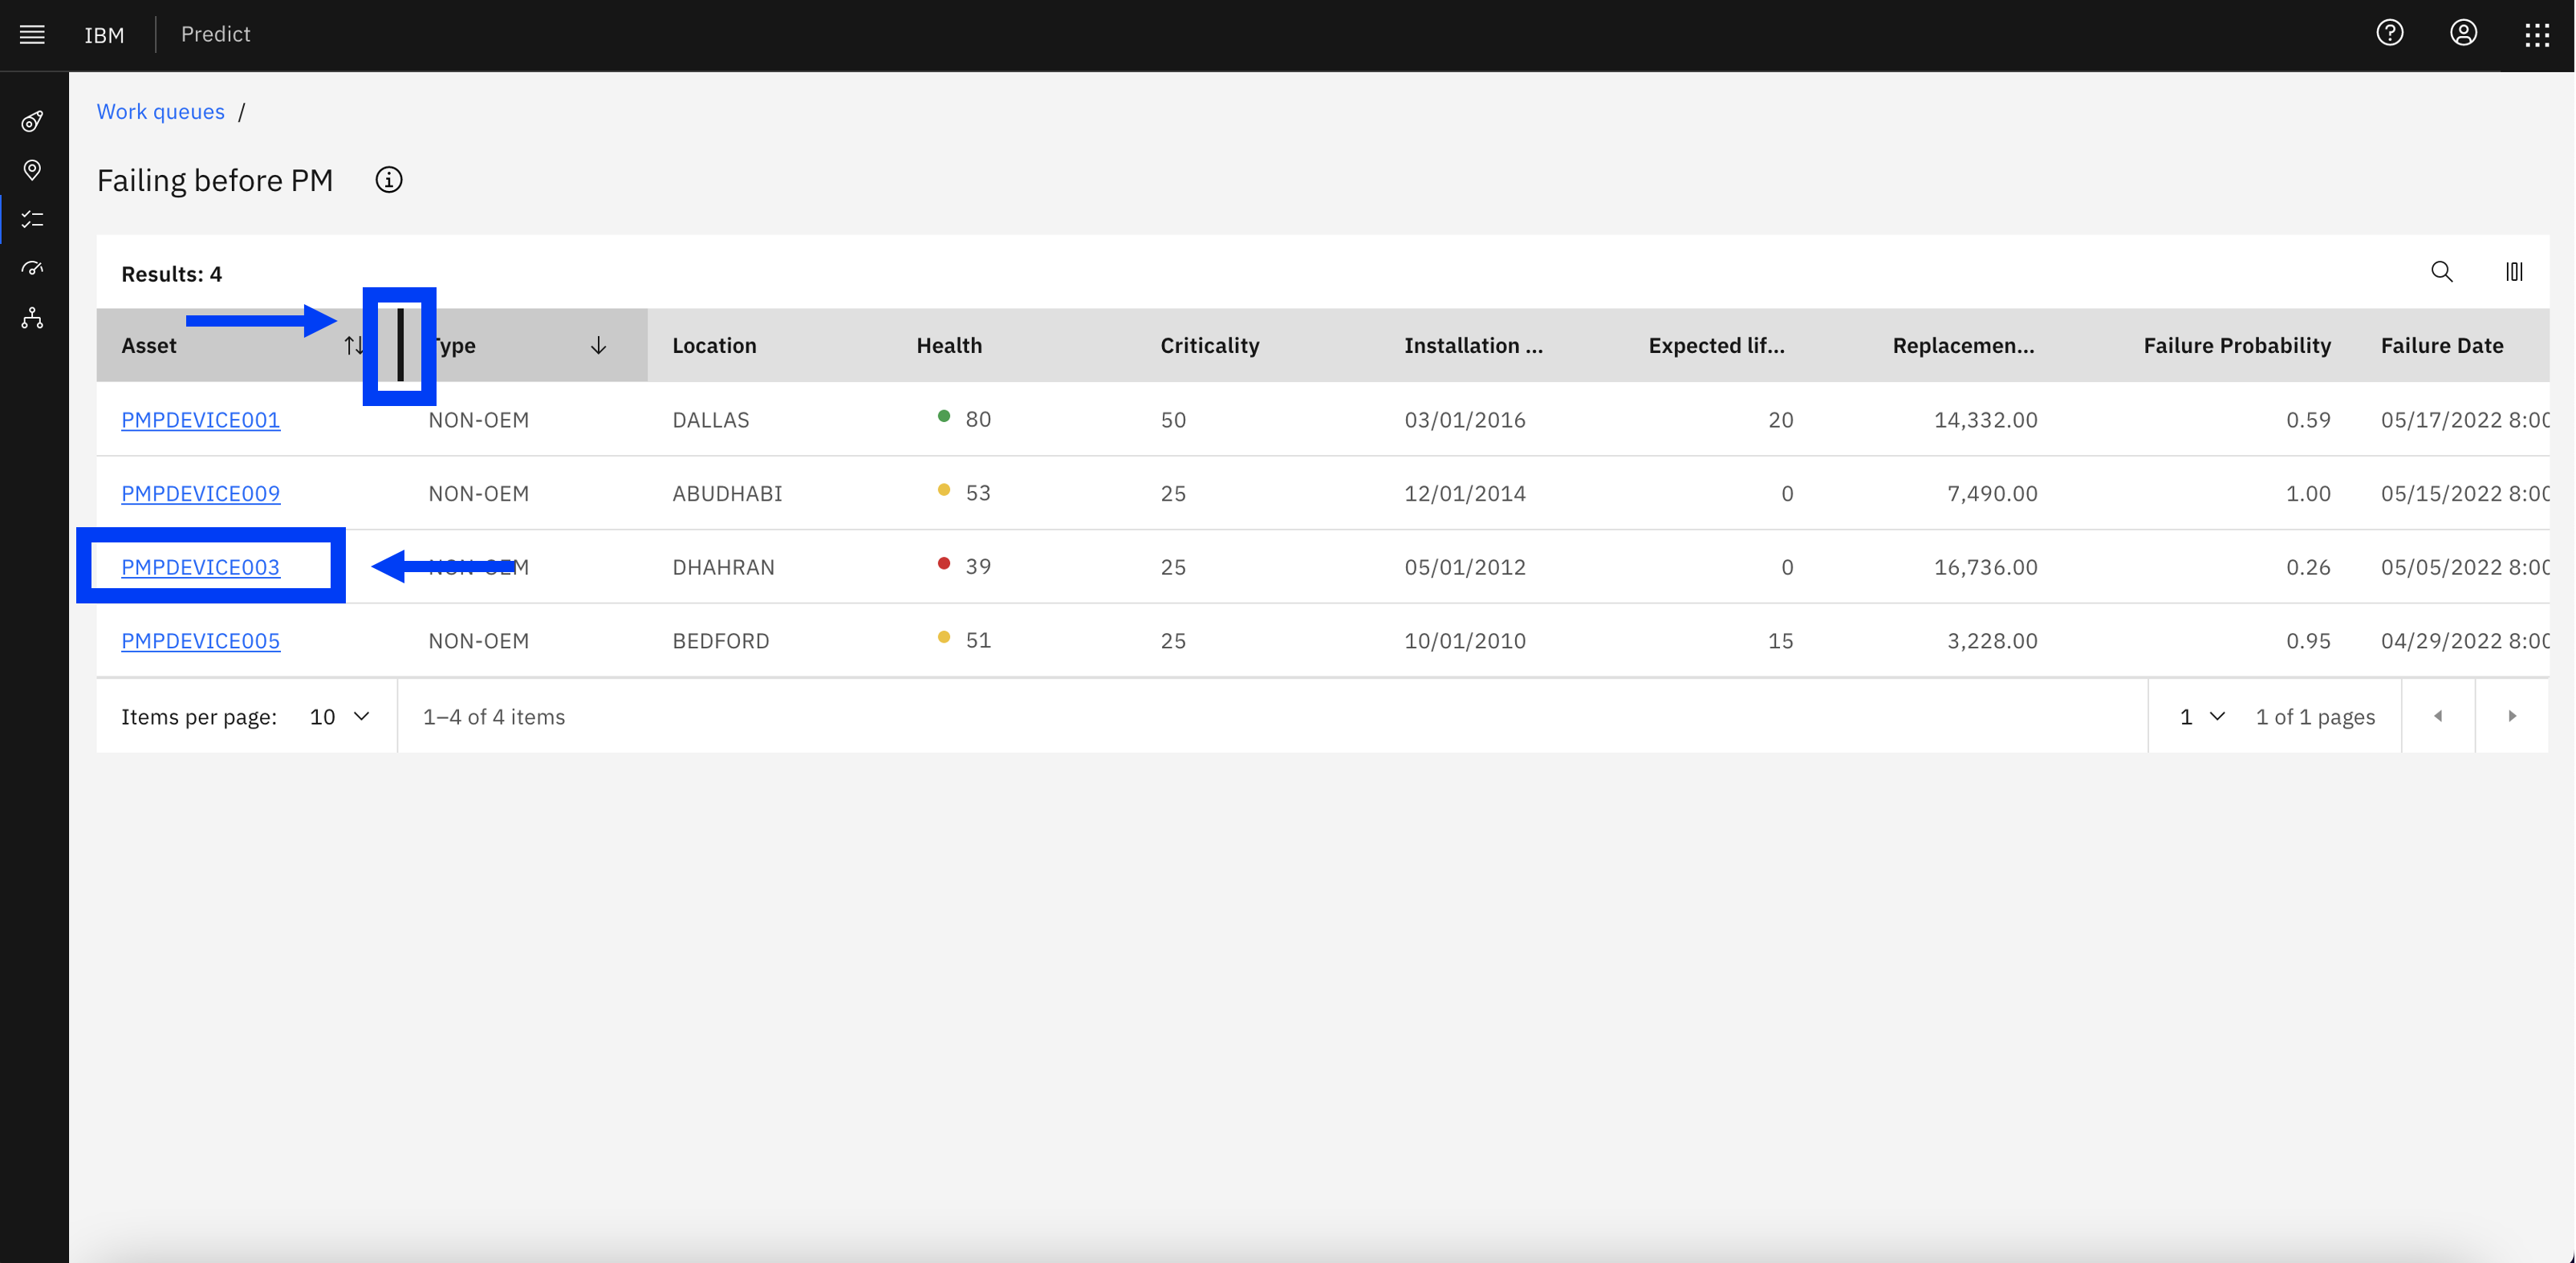The width and height of the screenshot is (2576, 1263).
Task: Click failure probability 0.26
Action: point(2308,567)
